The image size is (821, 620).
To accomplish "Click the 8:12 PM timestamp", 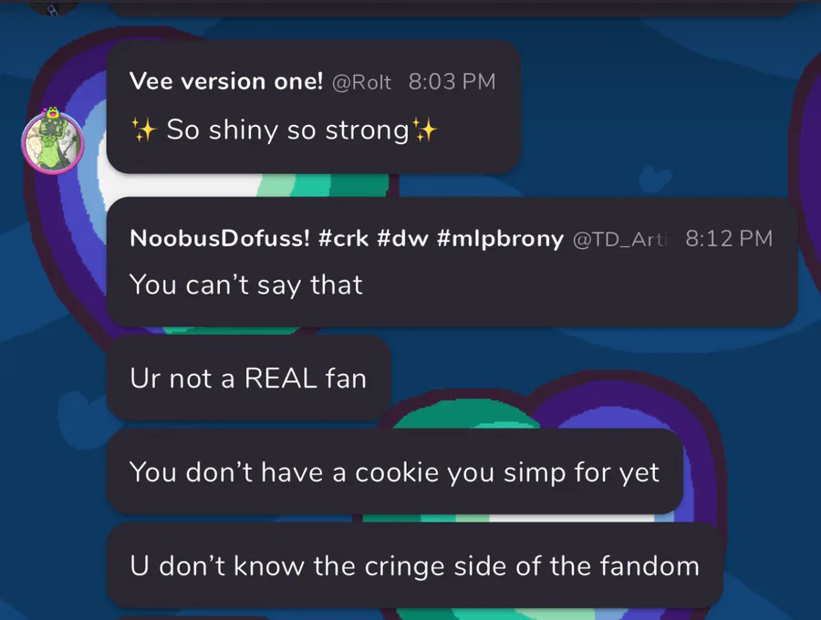I will (x=729, y=239).
